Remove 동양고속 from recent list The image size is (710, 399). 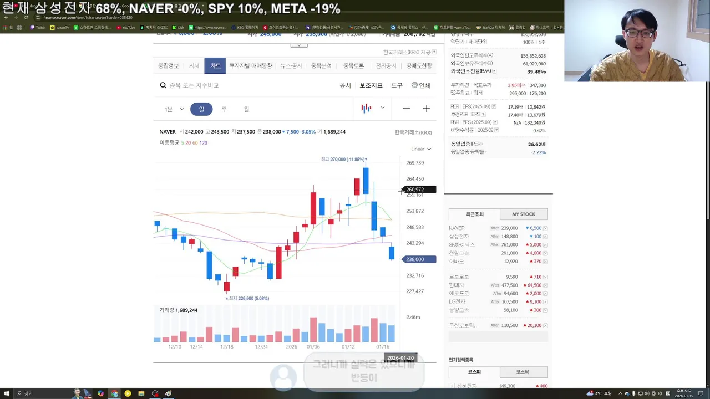point(545,310)
